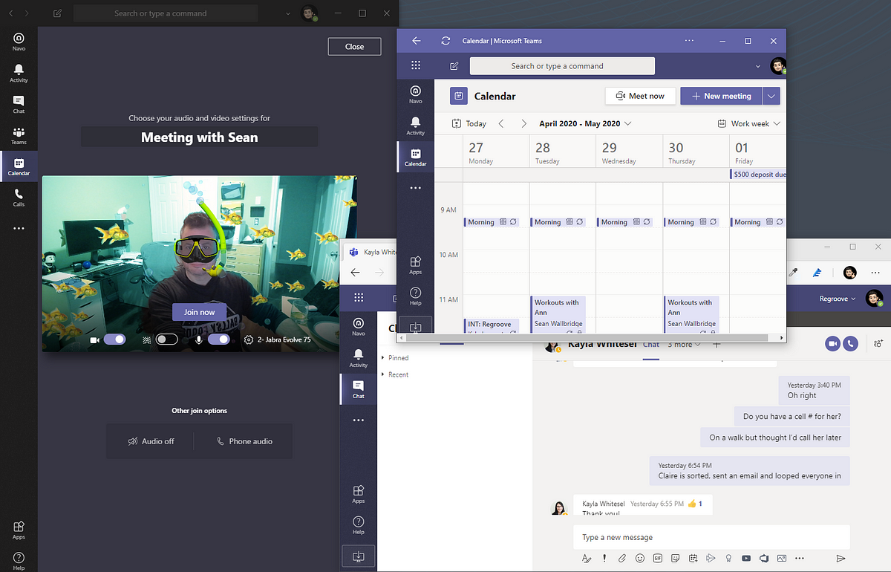Viewport: 891px width, 572px height.
Task: Open Regroove organization dropdown
Action: tap(838, 299)
